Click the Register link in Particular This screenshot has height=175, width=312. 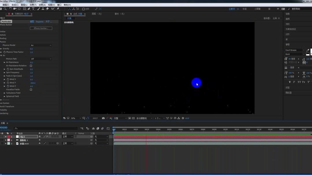(40, 21)
